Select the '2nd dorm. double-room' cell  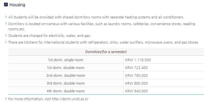(66, 75)
